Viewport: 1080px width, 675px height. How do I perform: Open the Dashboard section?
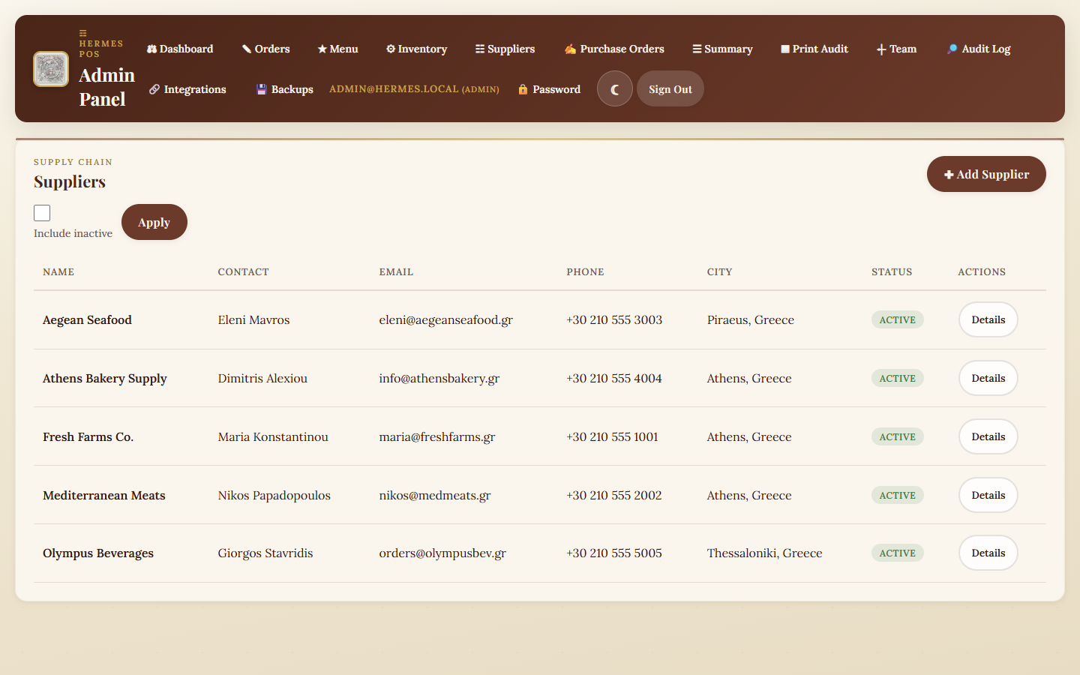(x=180, y=49)
